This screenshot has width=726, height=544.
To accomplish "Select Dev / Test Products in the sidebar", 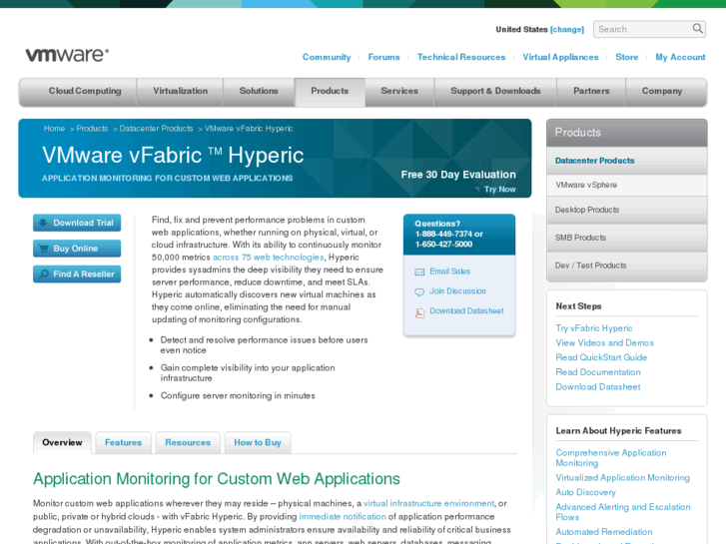I will (x=627, y=266).
